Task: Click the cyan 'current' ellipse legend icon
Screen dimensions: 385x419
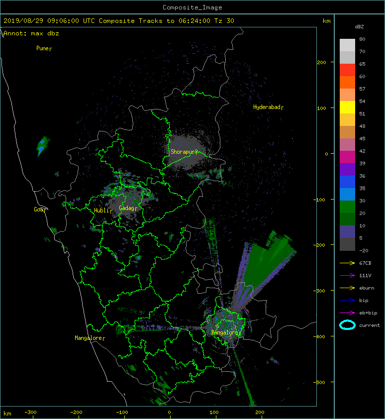Action: tap(347, 325)
